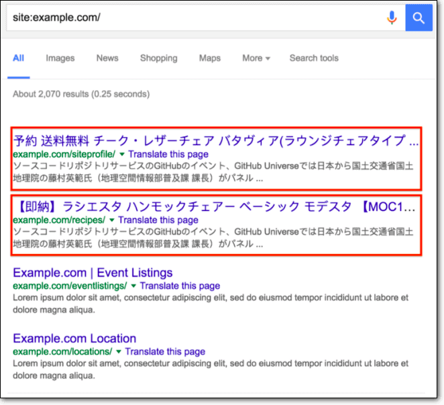Expand arrow next to example.com/eventlistings/ URL
Viewport: 444px width, 405px height.
tap(133, 286)
